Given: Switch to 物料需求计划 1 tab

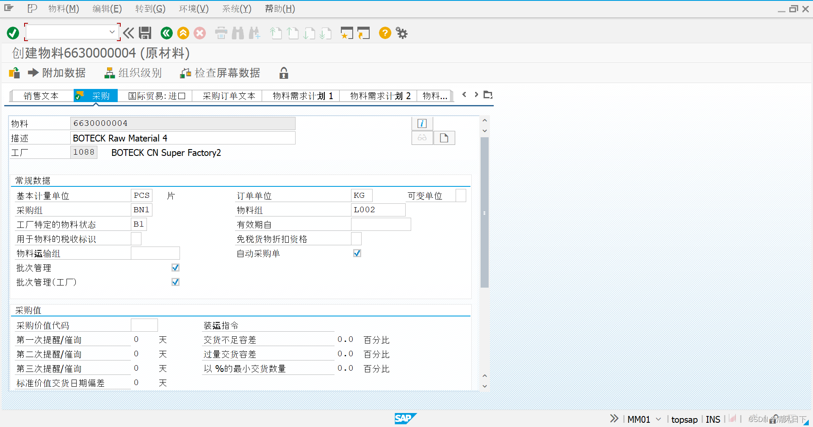Looking at the screenshot, I should [303, 96].
